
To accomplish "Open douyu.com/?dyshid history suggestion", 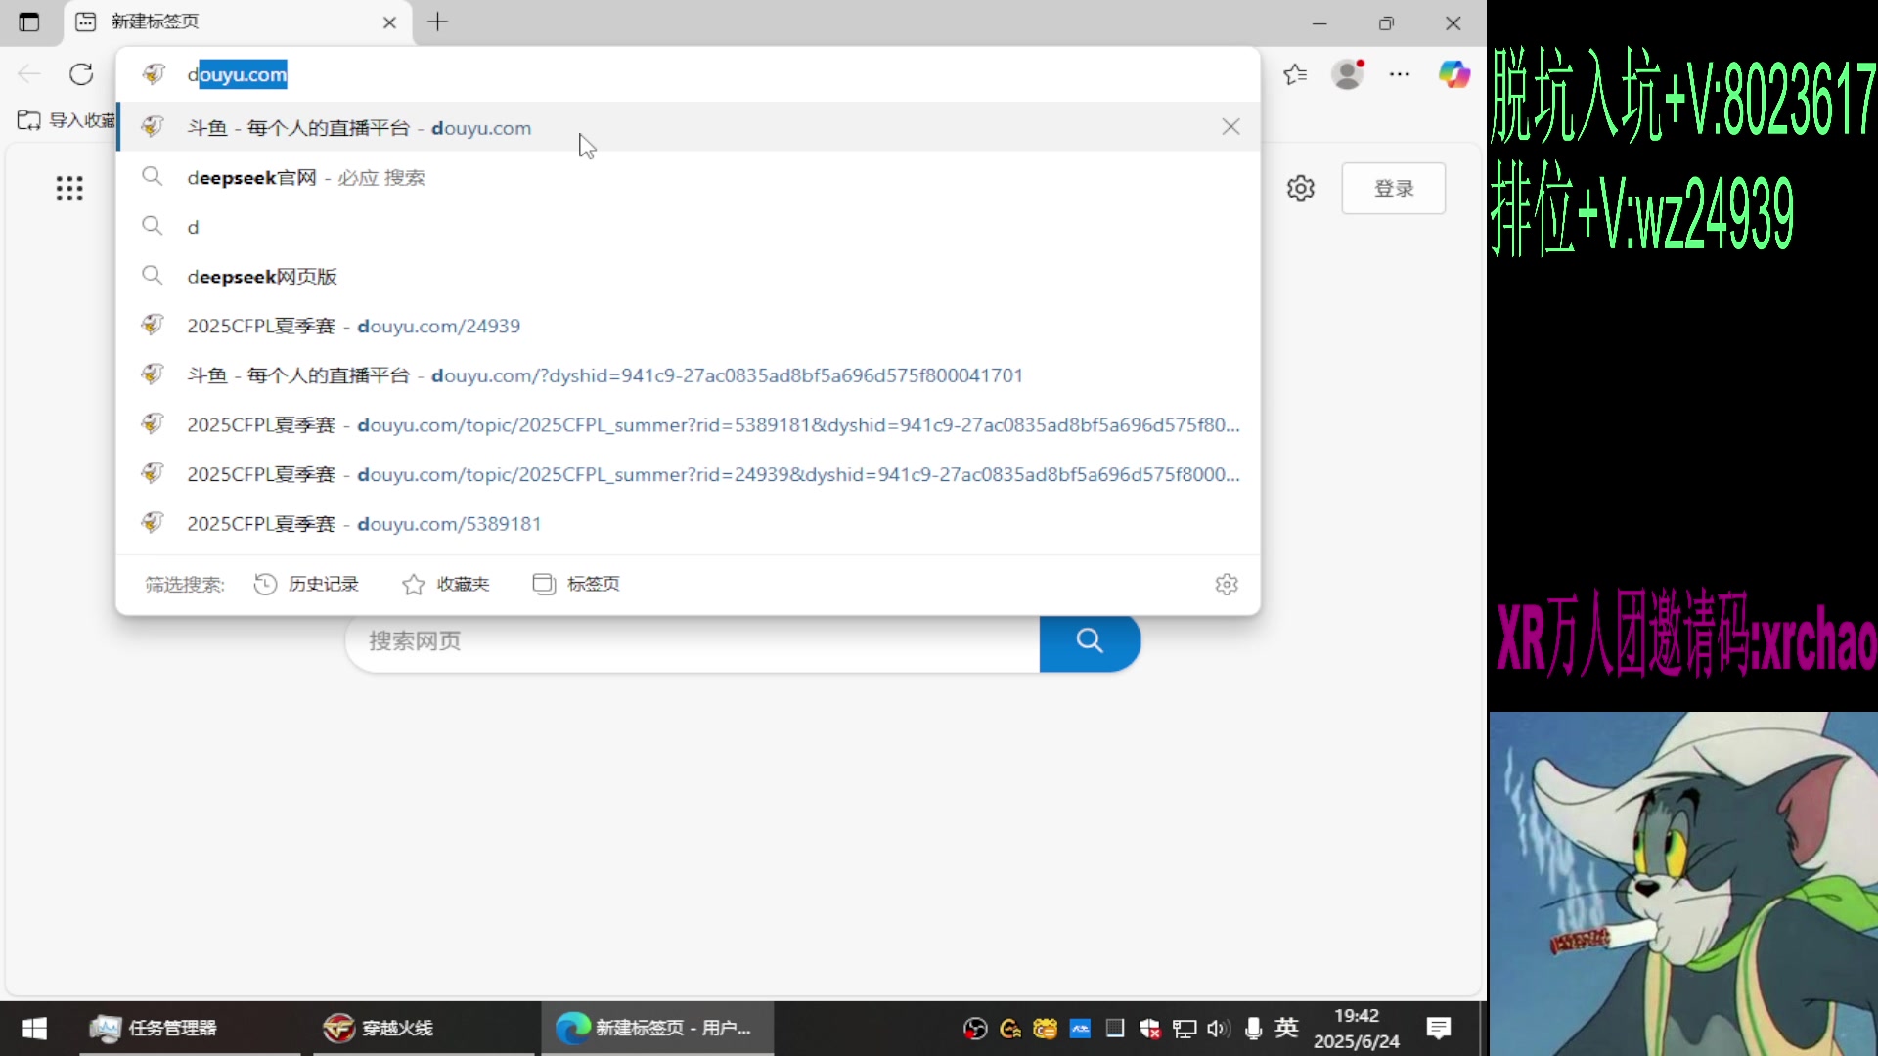I will [x=688, y=375].
